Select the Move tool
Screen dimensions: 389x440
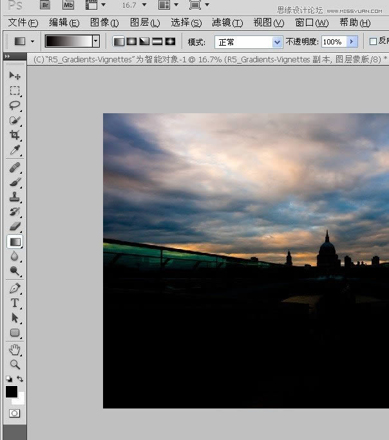pyautogui.click(x=15, y=76)
